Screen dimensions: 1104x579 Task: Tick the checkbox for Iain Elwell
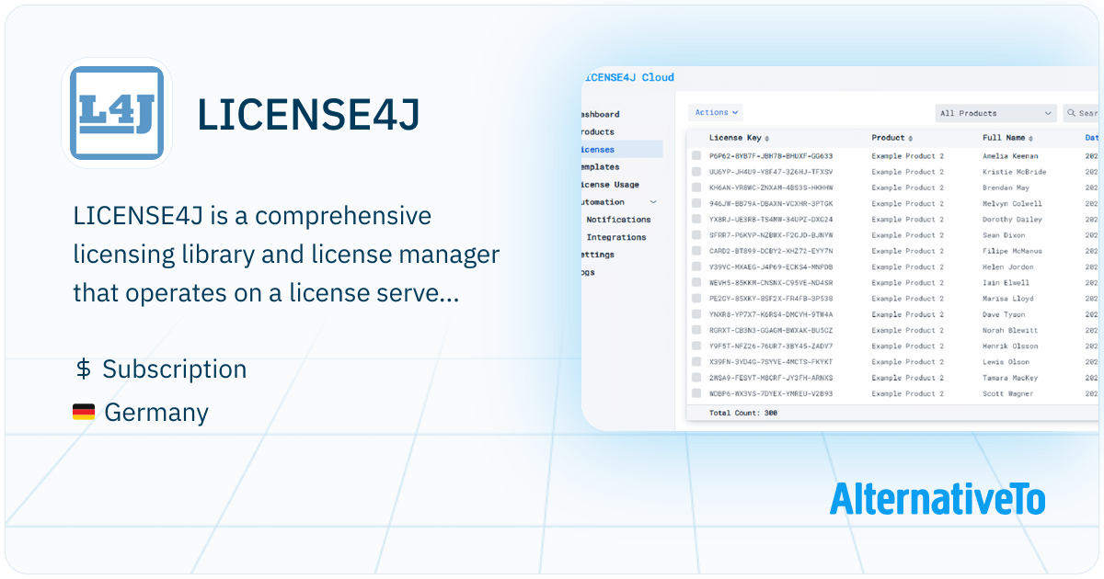pos(696,282)
